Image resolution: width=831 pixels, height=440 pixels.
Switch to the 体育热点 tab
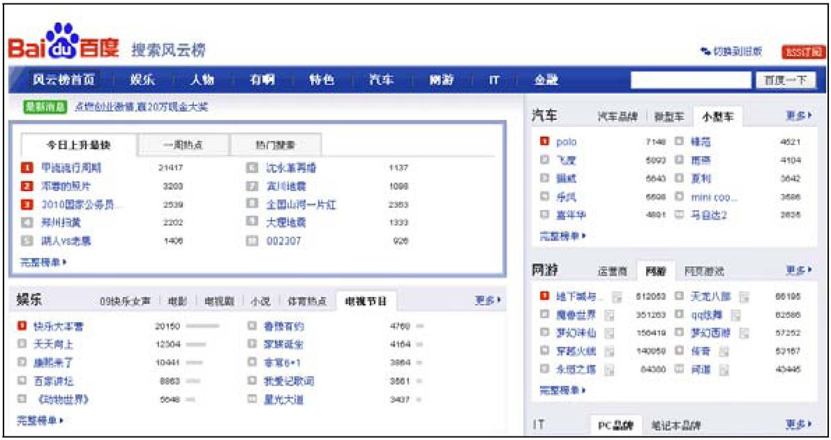point(308,301)
